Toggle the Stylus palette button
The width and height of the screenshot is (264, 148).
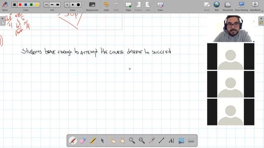[x=5, y=6]
